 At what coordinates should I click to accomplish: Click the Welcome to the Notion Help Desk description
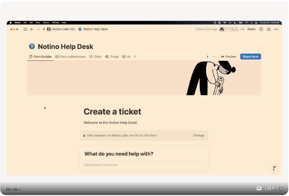click(110, 123)
